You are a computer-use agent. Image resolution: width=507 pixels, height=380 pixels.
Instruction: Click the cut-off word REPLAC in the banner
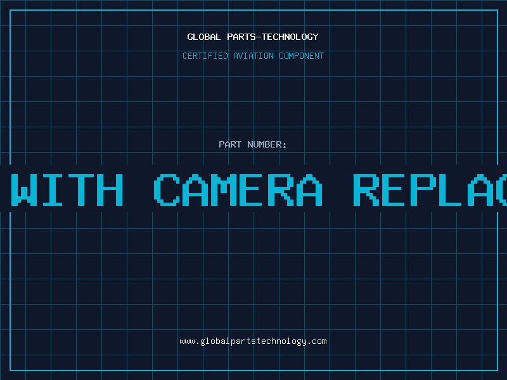(x=430, y=189)
